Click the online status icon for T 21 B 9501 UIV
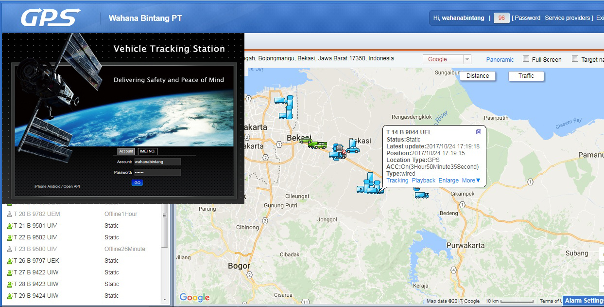 pos(9,226)
